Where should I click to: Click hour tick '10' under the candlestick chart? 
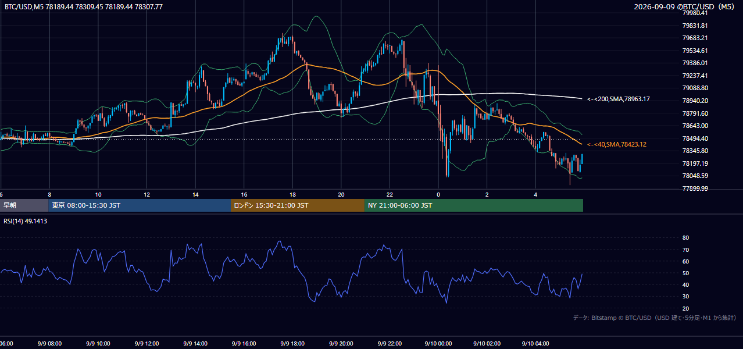click(98, 195)
